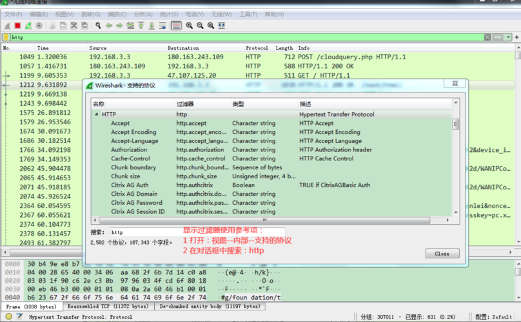Select packet 1049 POST /cloudquery.php row

click(x=258, y=57)
